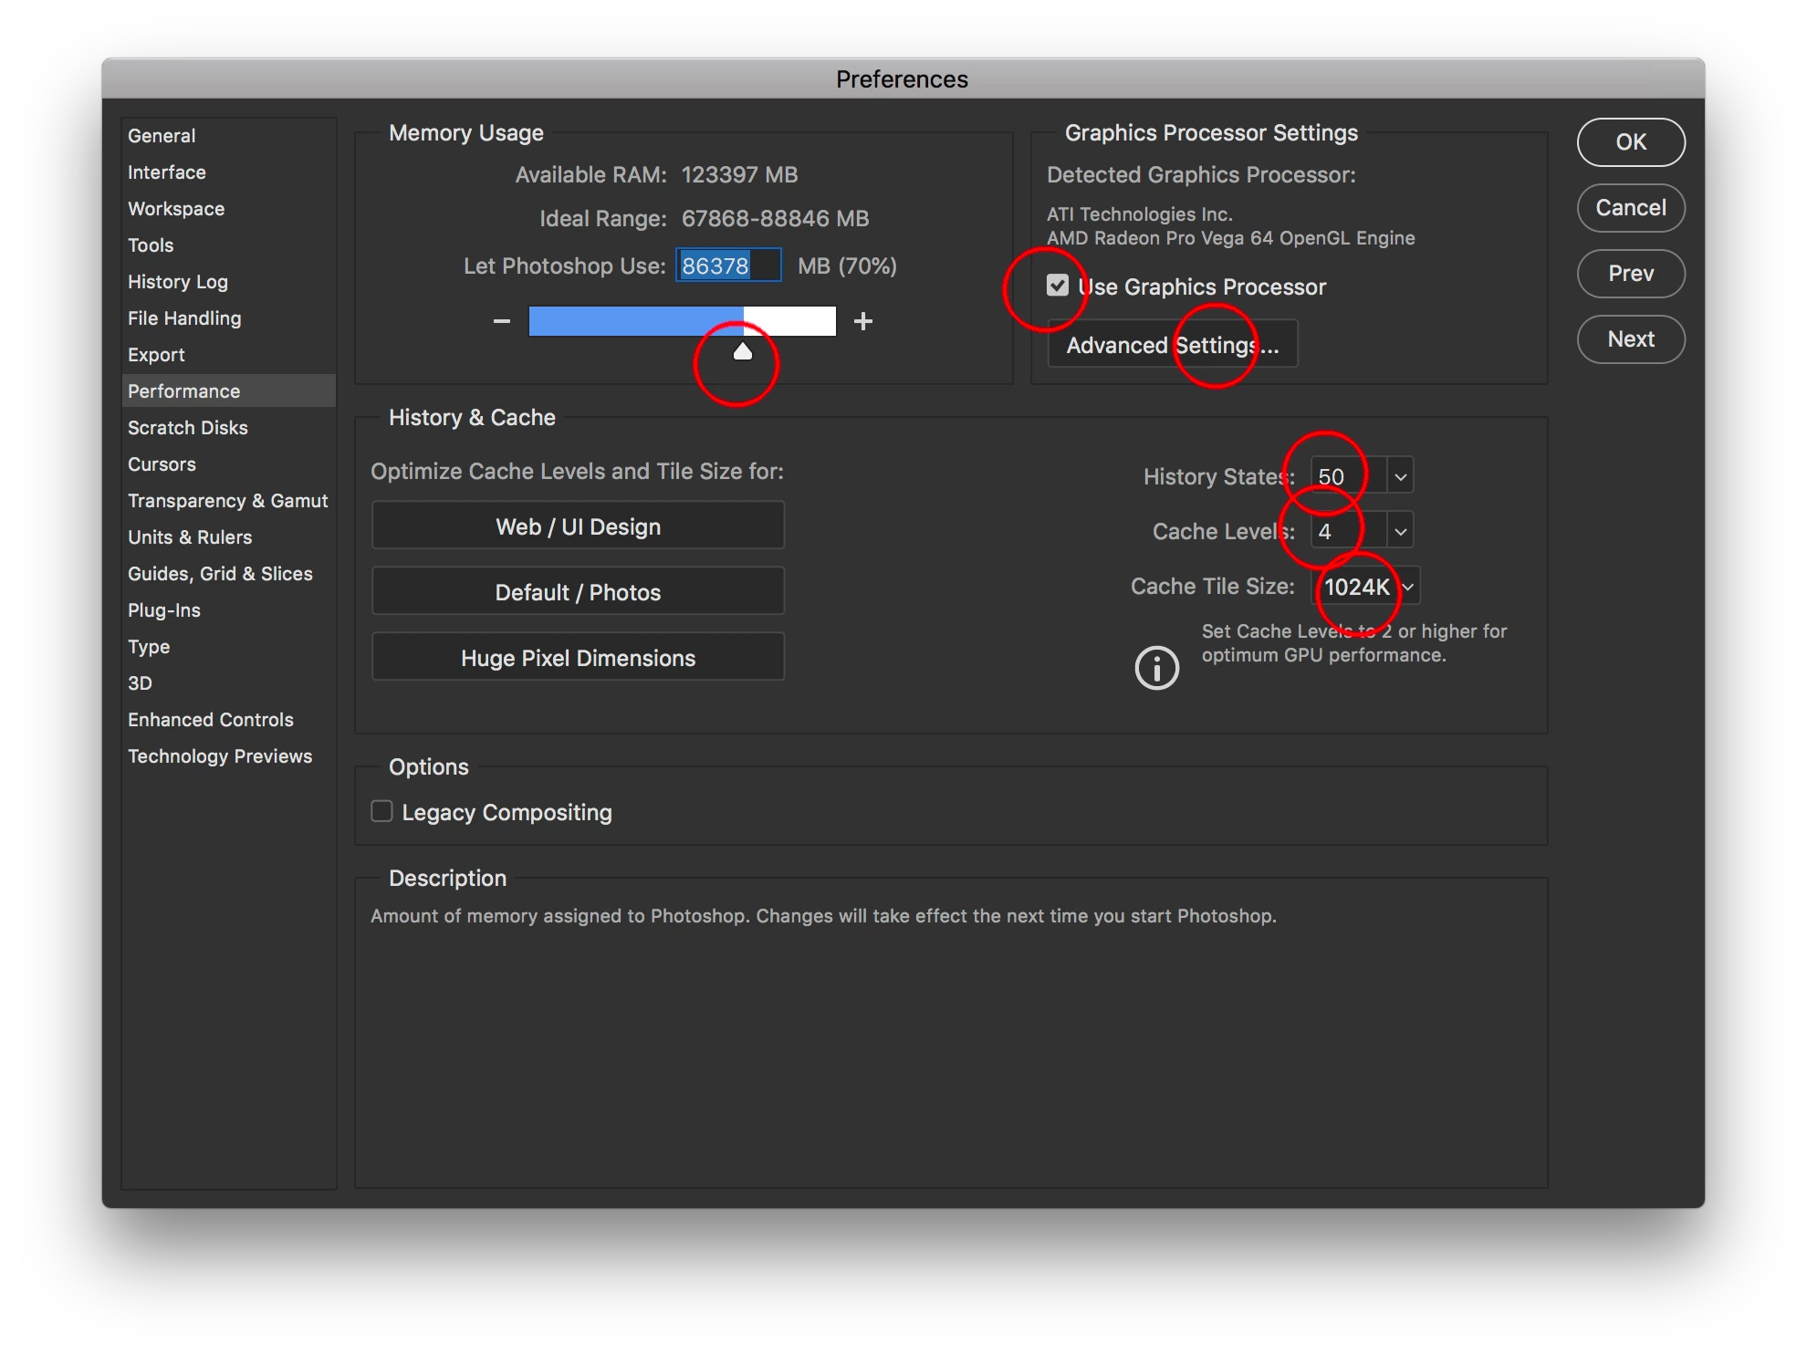The width and height of the screenshot is (1807, 1354).
Task: Click the Cancel button
Action: [1630, 208]
